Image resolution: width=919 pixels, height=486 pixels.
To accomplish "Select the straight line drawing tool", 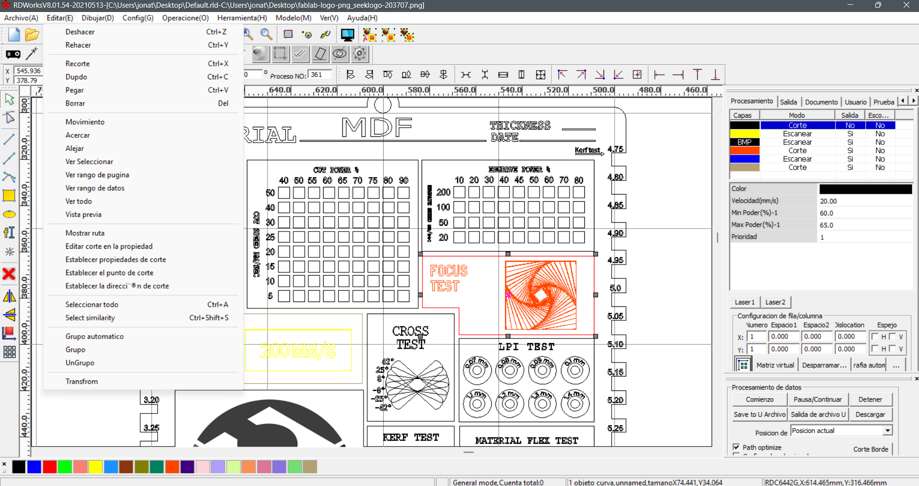I will point(9,140).
